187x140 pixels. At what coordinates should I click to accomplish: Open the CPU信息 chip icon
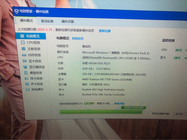pyautogui.click(x=23, y=42)
